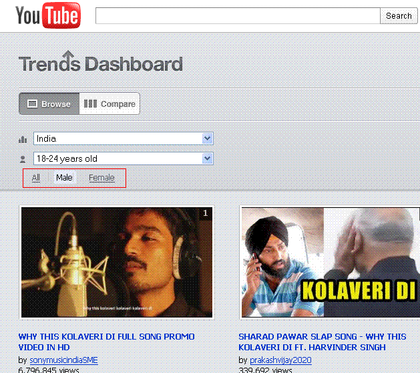Visit the sonymusicindiaSME channel
This screenshot has width=420, height=373.
tap(63, 360)
